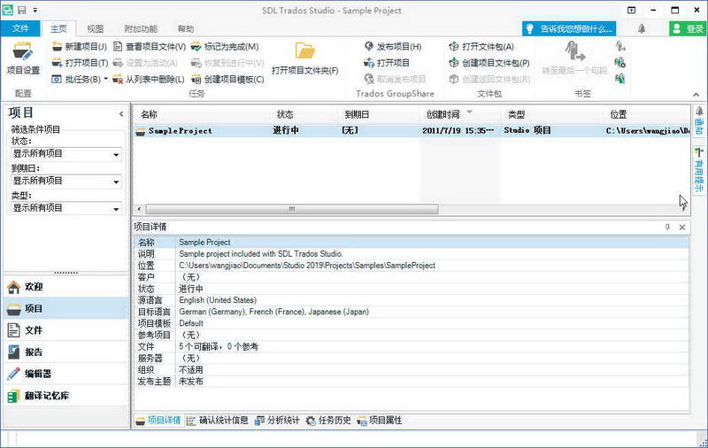This screenshot has width=708, height=448.
Task: Switch to the 任务历史 tab
Action: 328,421
